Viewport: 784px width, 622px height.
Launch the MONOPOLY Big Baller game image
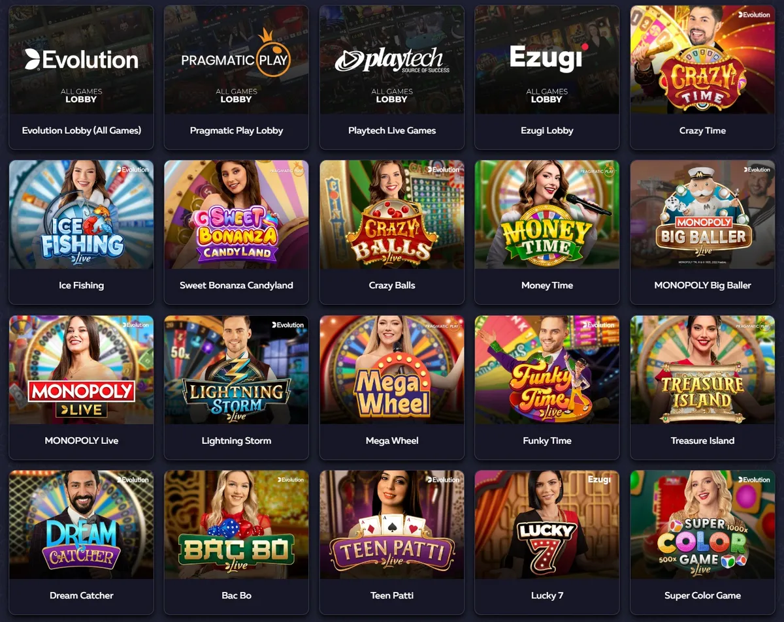click(x=702, y=215)
